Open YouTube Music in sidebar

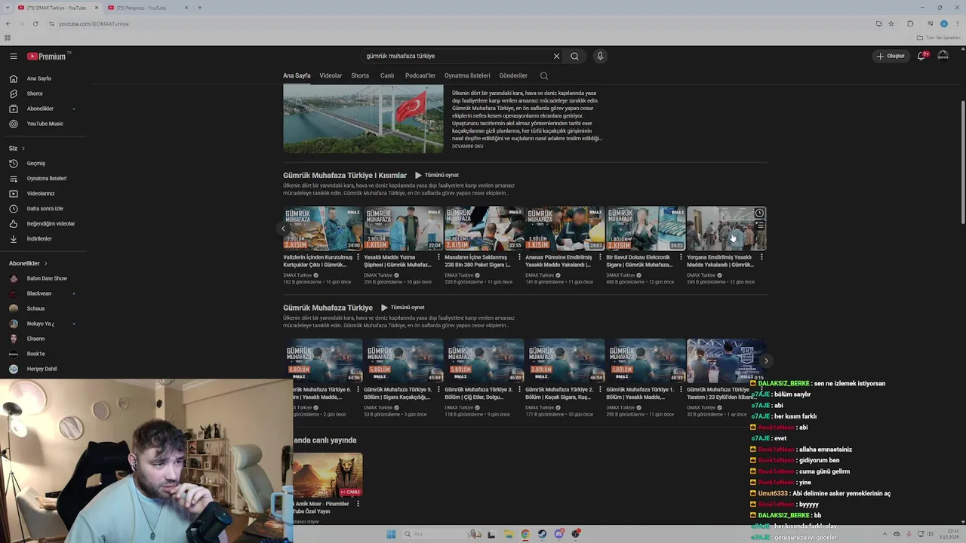(x=45, y=124)
